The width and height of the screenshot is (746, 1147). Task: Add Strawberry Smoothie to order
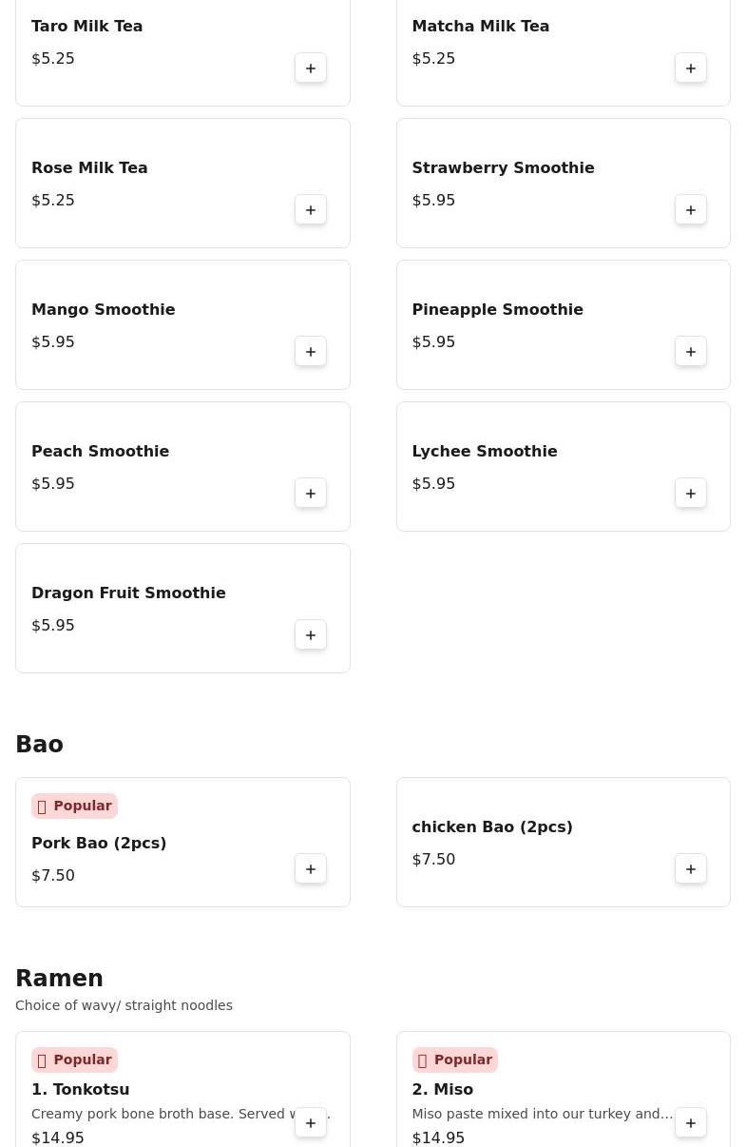point(691,210)
